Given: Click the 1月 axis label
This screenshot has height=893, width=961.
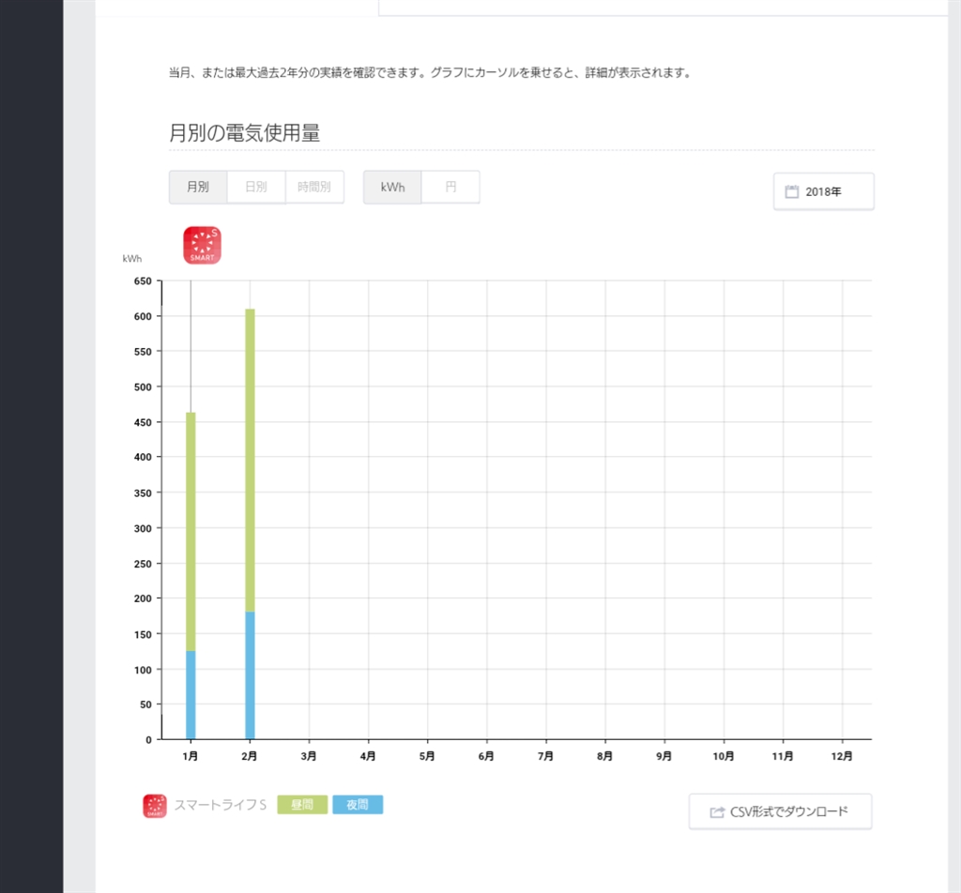Looking at the screenshot, I should (191, 756).
